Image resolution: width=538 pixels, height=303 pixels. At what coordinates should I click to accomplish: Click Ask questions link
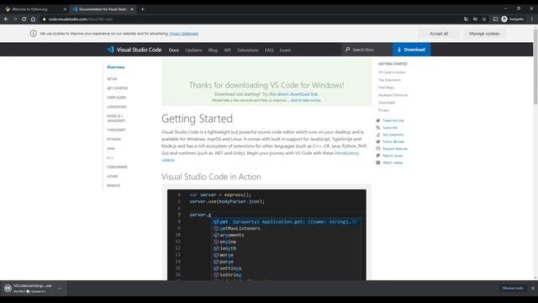tap(393, 135)
